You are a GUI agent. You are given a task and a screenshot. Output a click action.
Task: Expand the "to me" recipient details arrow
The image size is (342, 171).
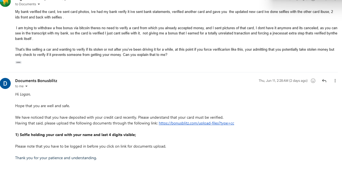(26, 86)
